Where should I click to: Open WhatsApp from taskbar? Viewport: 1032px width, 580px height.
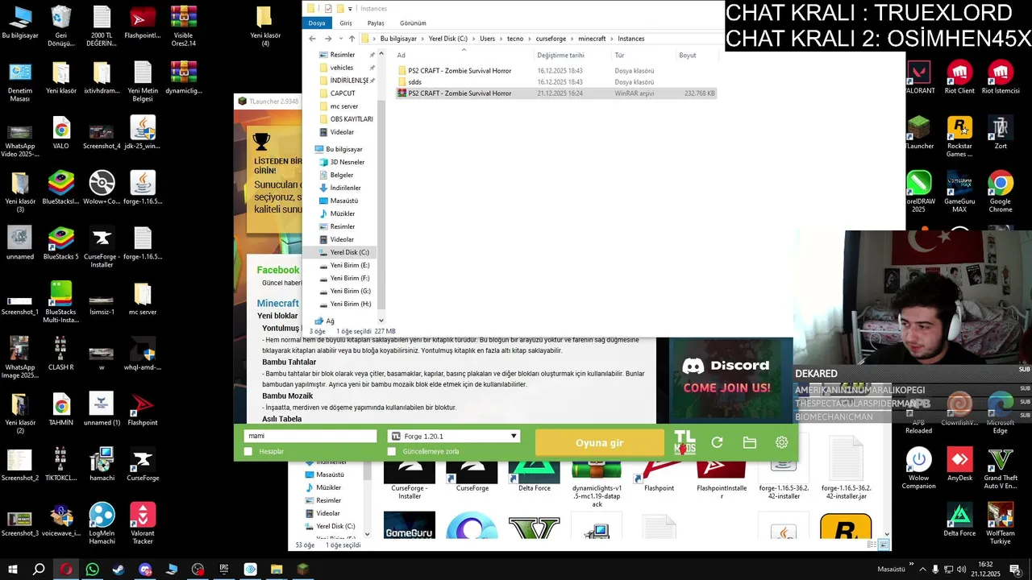[x=92, y=570]
